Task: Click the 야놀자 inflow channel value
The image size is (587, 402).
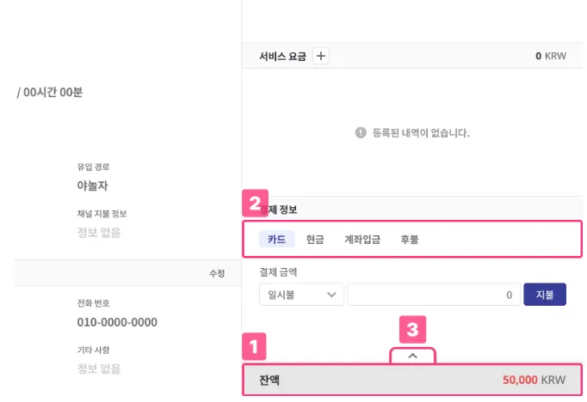Action: tap(92, 185)
